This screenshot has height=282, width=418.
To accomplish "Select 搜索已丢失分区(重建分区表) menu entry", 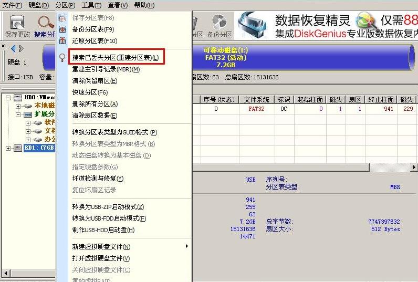I will click(118, 57).
